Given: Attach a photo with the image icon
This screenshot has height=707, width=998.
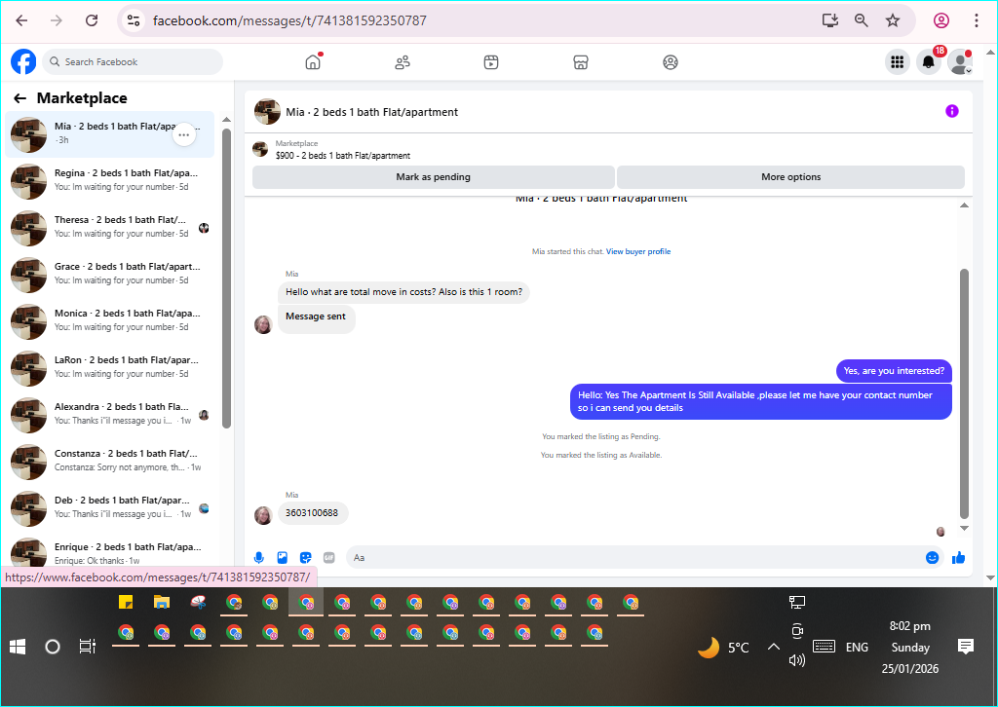Looking at the screenshot, I should tap(283, 558).
